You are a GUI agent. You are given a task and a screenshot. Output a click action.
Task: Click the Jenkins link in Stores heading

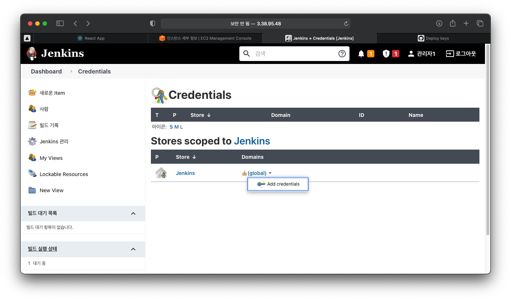tap(252, 141)
